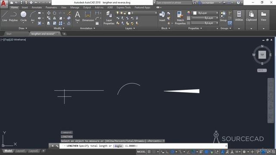The image size is (276, 155).
Task: Open the linetype ByLayer dropdown
Action: click(205, 23)
